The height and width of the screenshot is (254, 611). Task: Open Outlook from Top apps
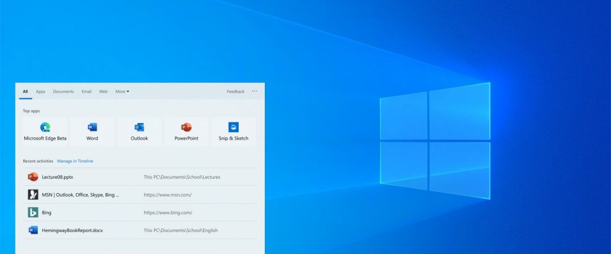pyautogui.click(x=139, y=132)
